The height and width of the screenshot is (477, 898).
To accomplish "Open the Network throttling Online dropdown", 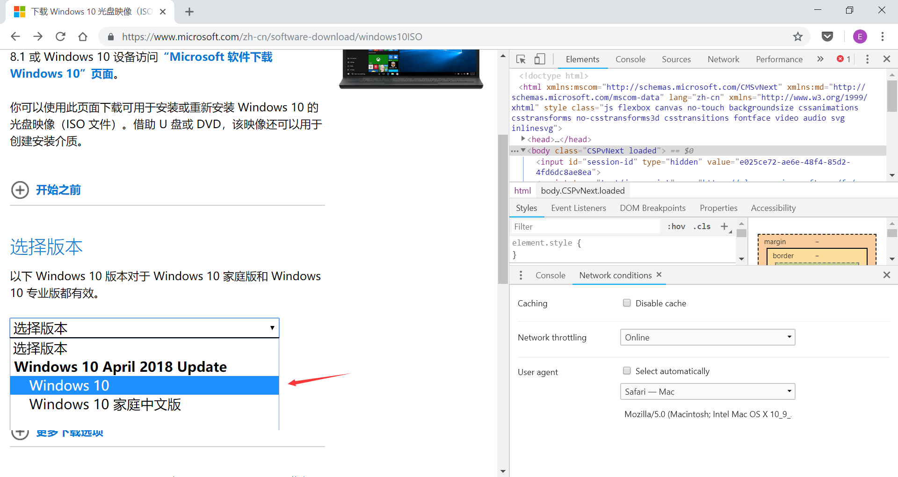I will click(x=708, y=337).
